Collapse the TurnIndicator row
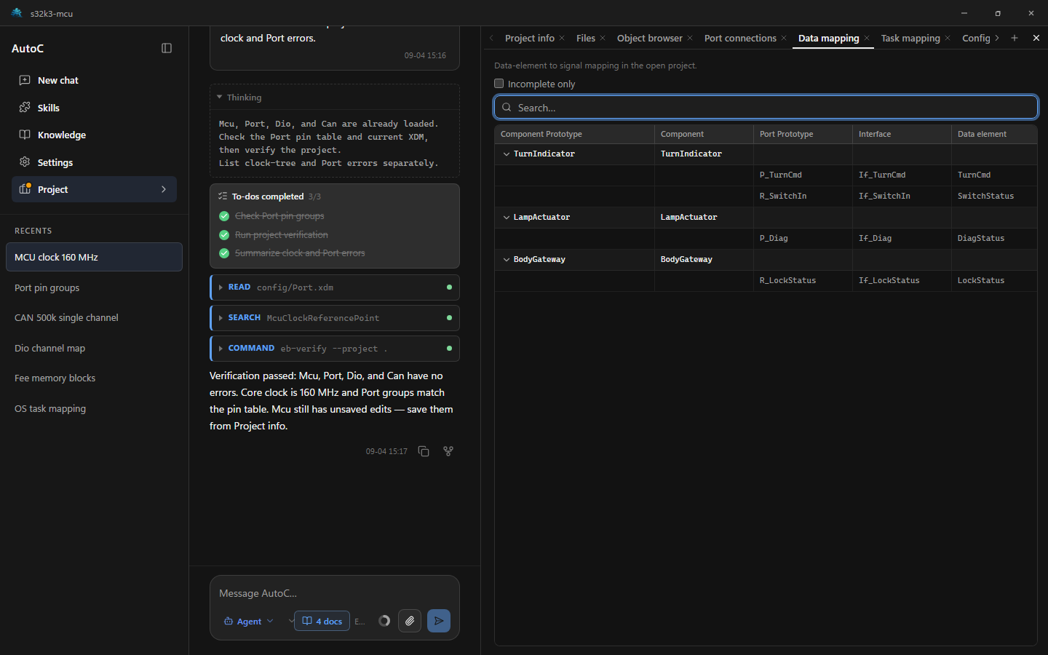 coord(507,154)
